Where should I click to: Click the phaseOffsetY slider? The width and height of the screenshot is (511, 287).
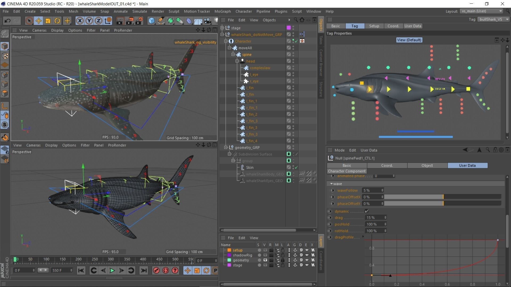click(x=443, y=204)
